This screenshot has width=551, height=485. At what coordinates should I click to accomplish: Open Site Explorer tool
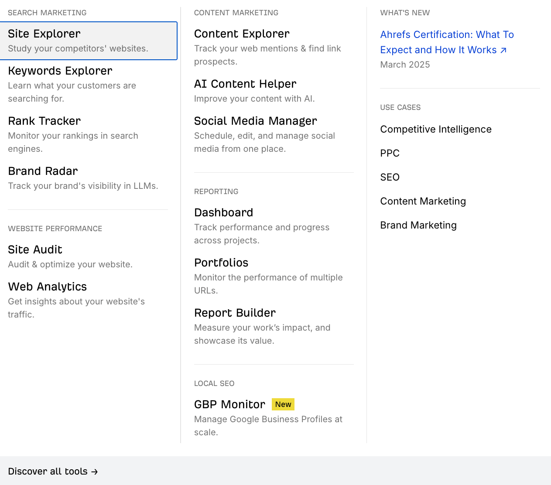click(x=44, y=33)
